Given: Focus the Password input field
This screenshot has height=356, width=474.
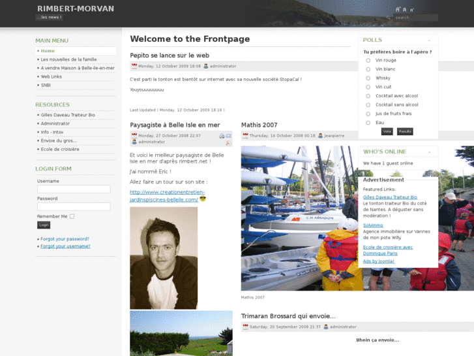Looking at the screenshot, I should click(74, 206).
